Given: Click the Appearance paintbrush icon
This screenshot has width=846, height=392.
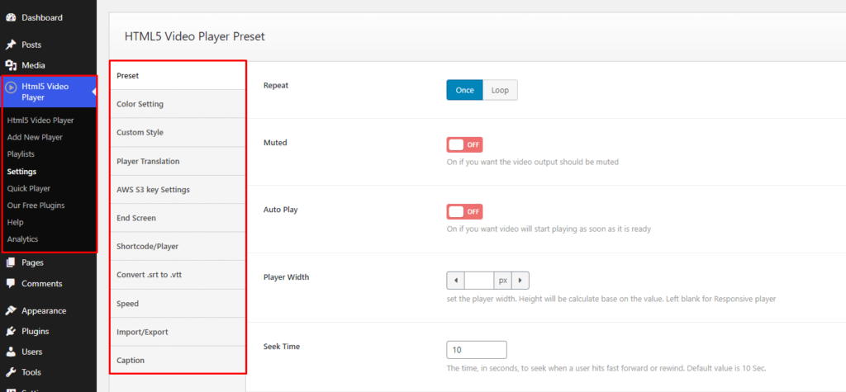Looking at the screenshot, I should click(x=10, y=310).
